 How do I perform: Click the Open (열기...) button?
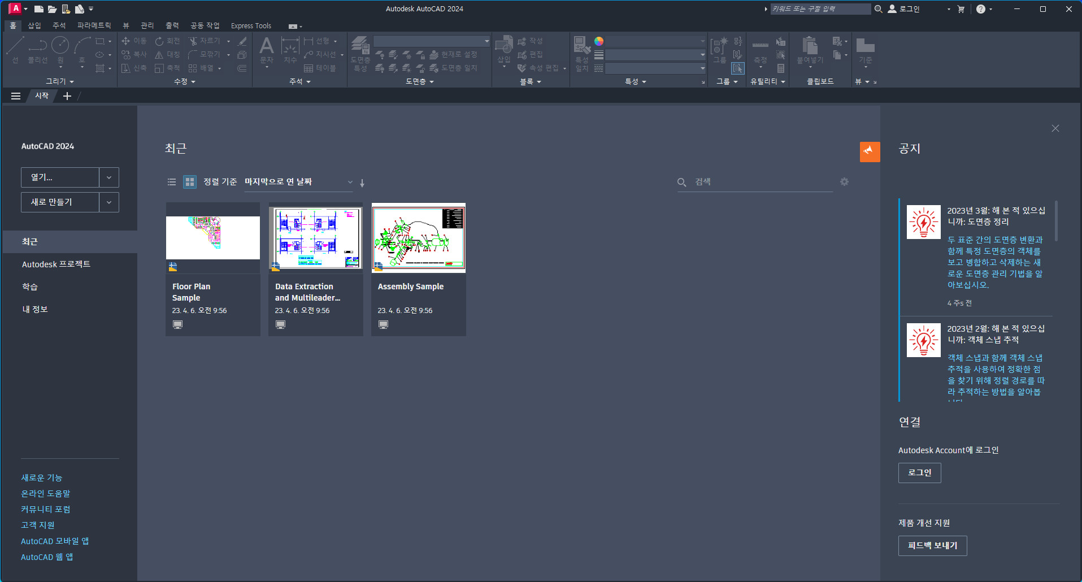tap(60, 177)
